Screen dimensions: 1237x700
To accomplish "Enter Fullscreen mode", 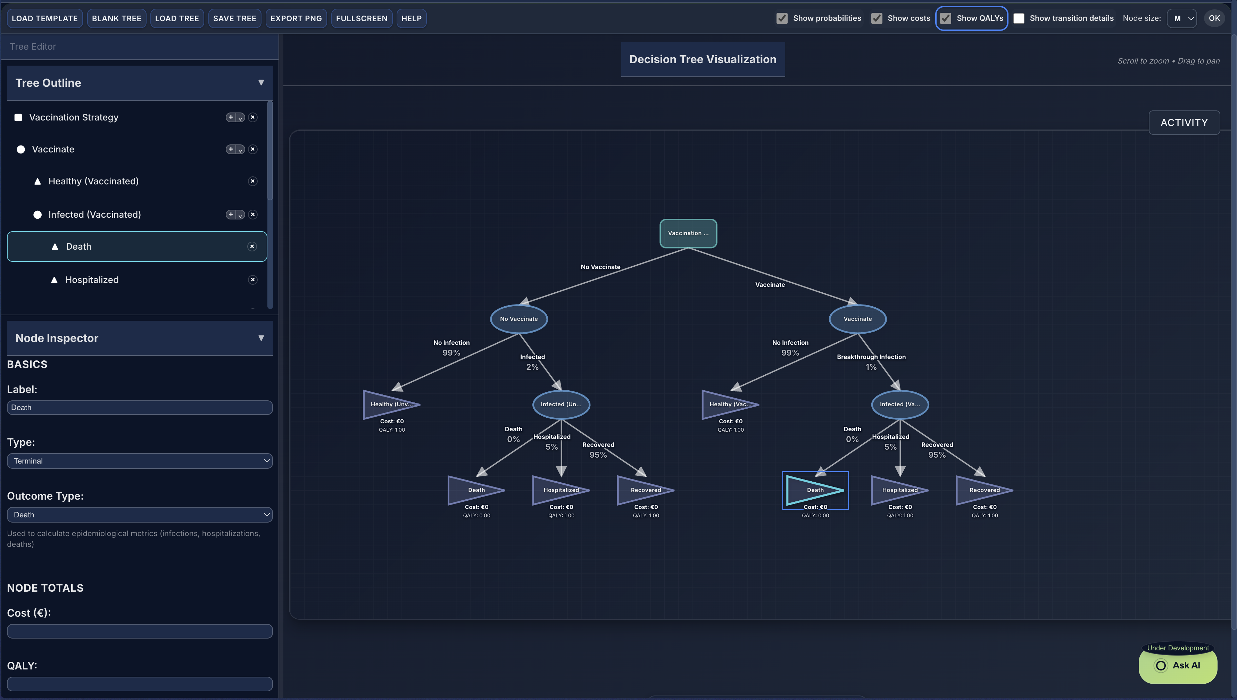I will pyautogui.click(x=362, y=18).
